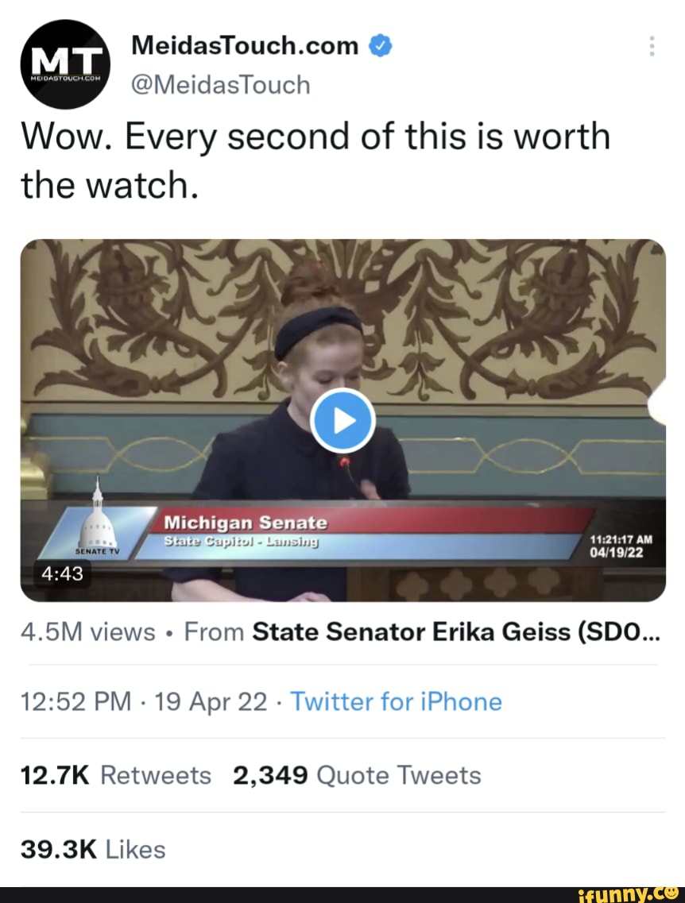Click the 4.5M views count
685x903 pixels.
click(88, 632)
